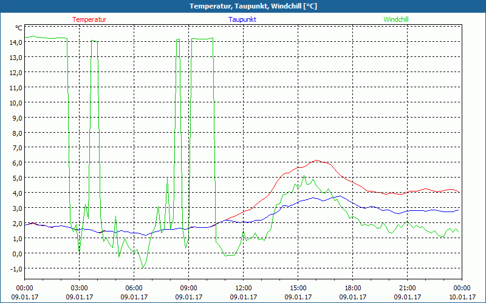Click the 10,0 y-axis value

click(x=16, y=102)
